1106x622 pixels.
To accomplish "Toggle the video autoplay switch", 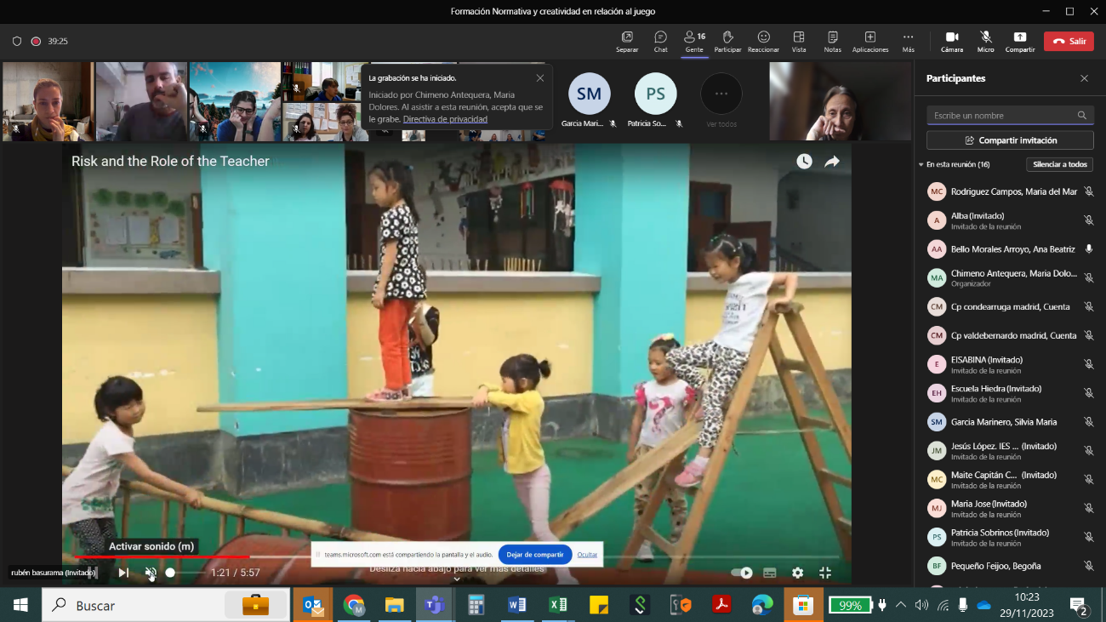I will pos(742,573).
